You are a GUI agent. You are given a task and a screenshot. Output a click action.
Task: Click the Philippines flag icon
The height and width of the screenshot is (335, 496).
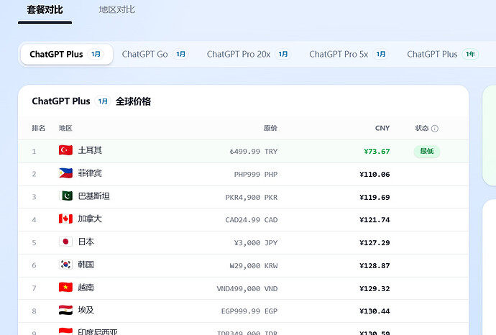pos(66,173)
